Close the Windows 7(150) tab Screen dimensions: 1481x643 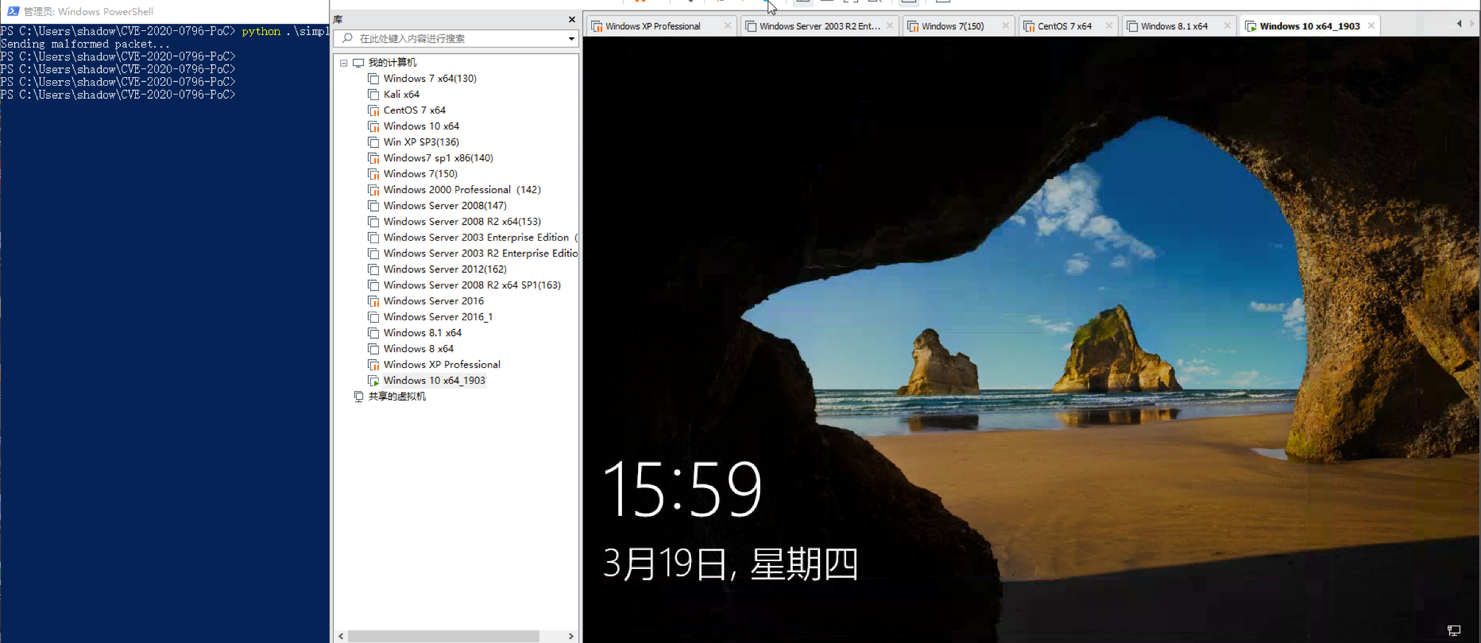1006,26
